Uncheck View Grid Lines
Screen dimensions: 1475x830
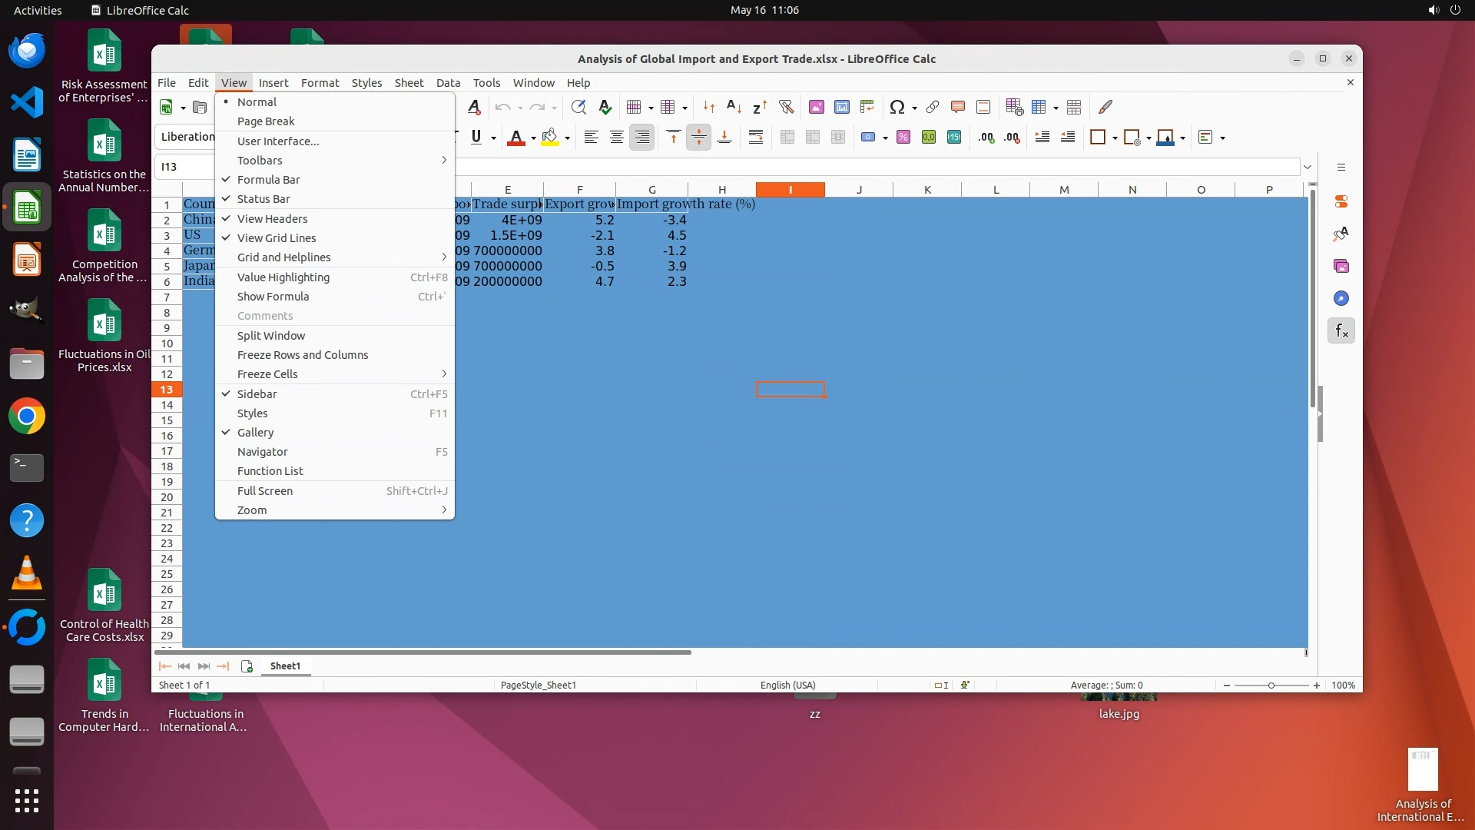tap(277, 238)
